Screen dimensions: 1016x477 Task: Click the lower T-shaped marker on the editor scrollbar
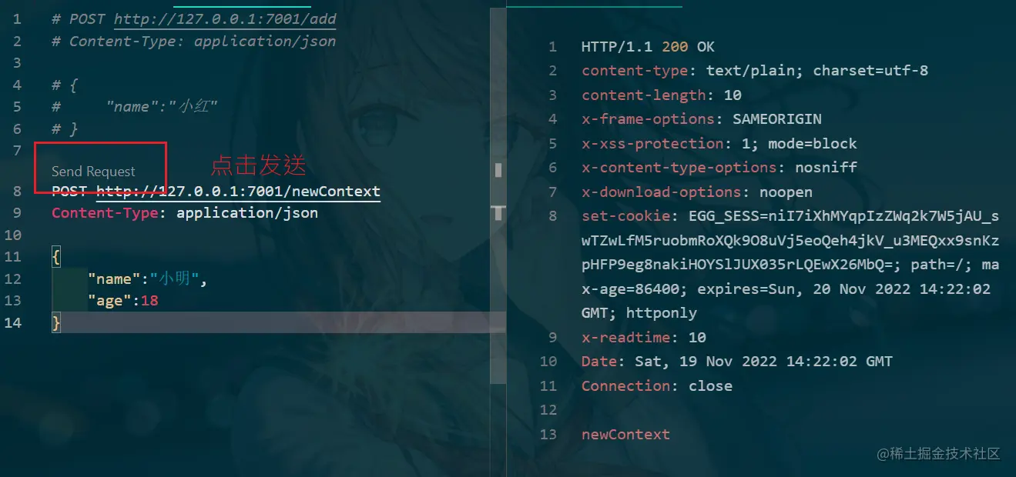tap(498, 212)
